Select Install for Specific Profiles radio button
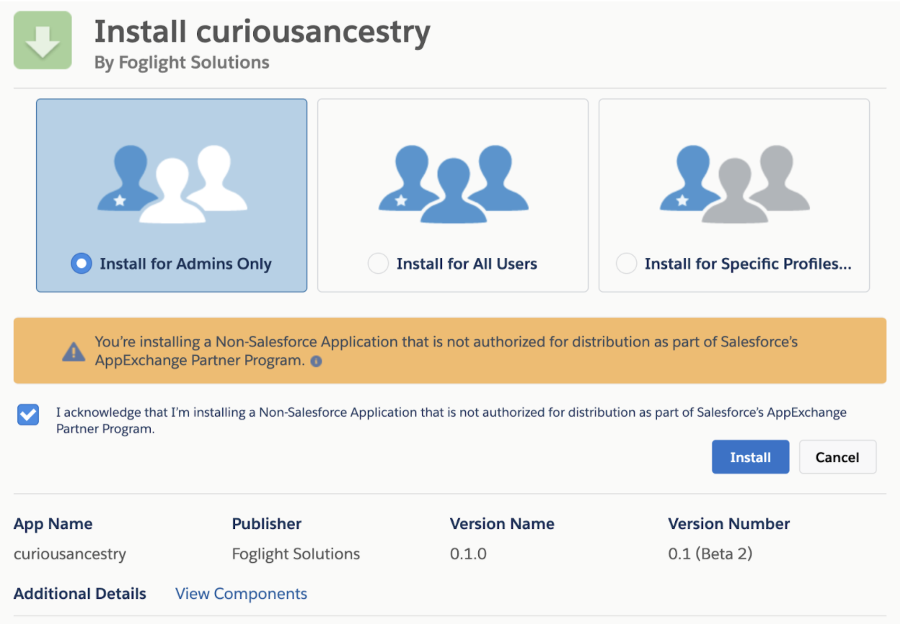 [626, 264]
